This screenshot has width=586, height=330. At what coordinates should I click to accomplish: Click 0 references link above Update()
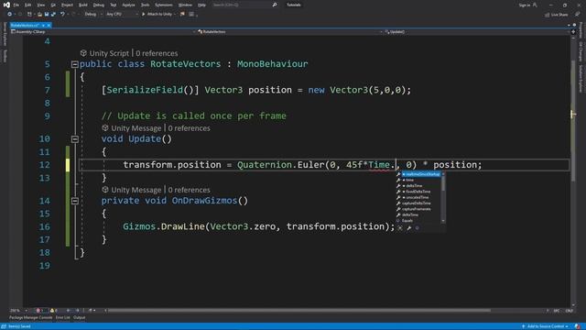click(189, 128)
